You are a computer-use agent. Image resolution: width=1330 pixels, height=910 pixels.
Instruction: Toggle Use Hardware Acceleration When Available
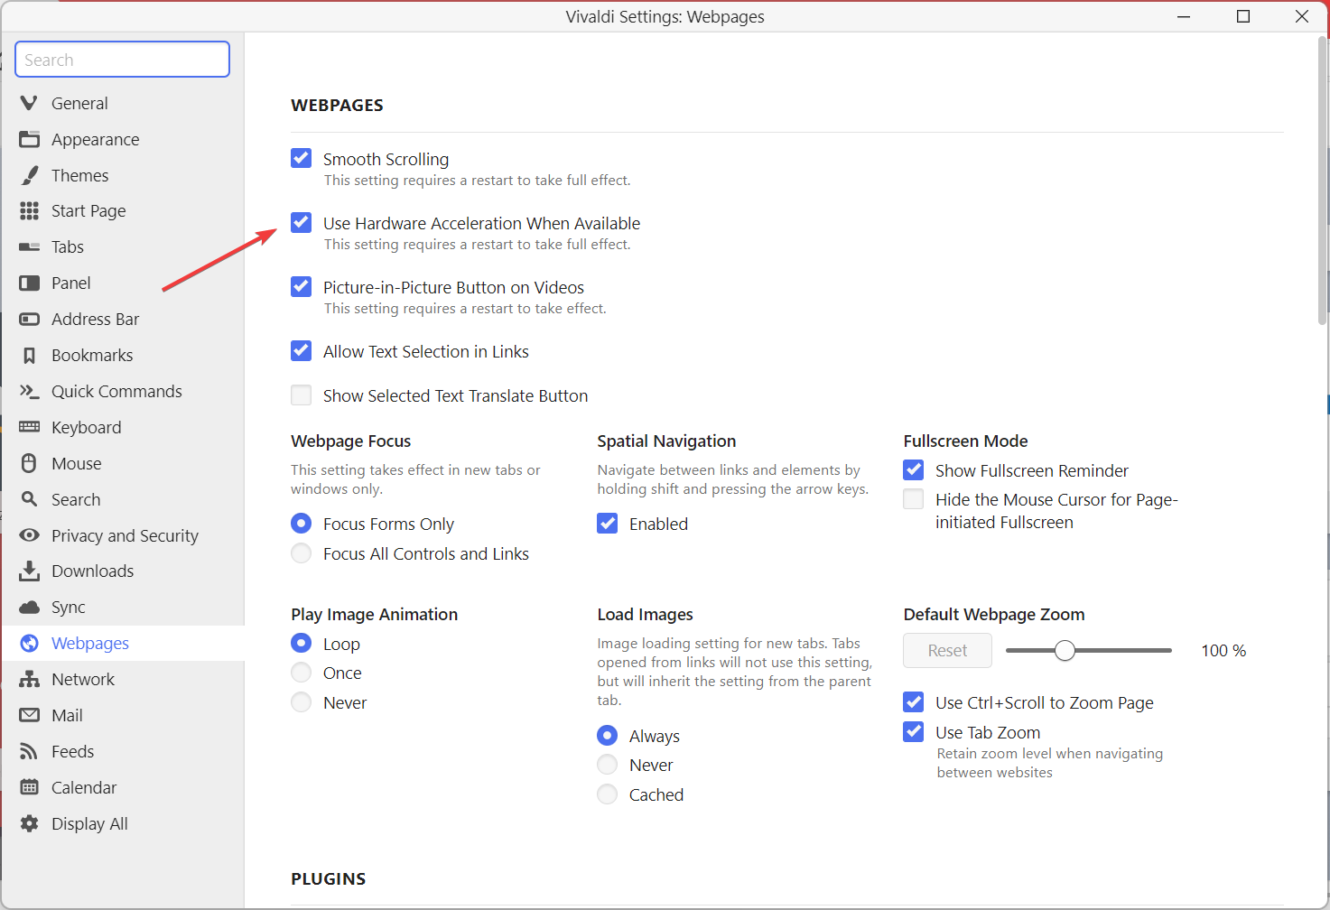click(302, 223)
